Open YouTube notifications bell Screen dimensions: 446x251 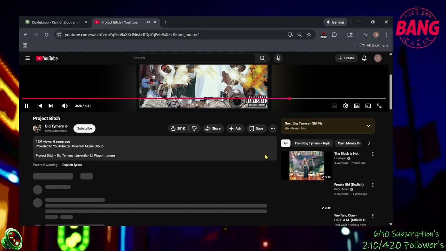coord(364,58)
